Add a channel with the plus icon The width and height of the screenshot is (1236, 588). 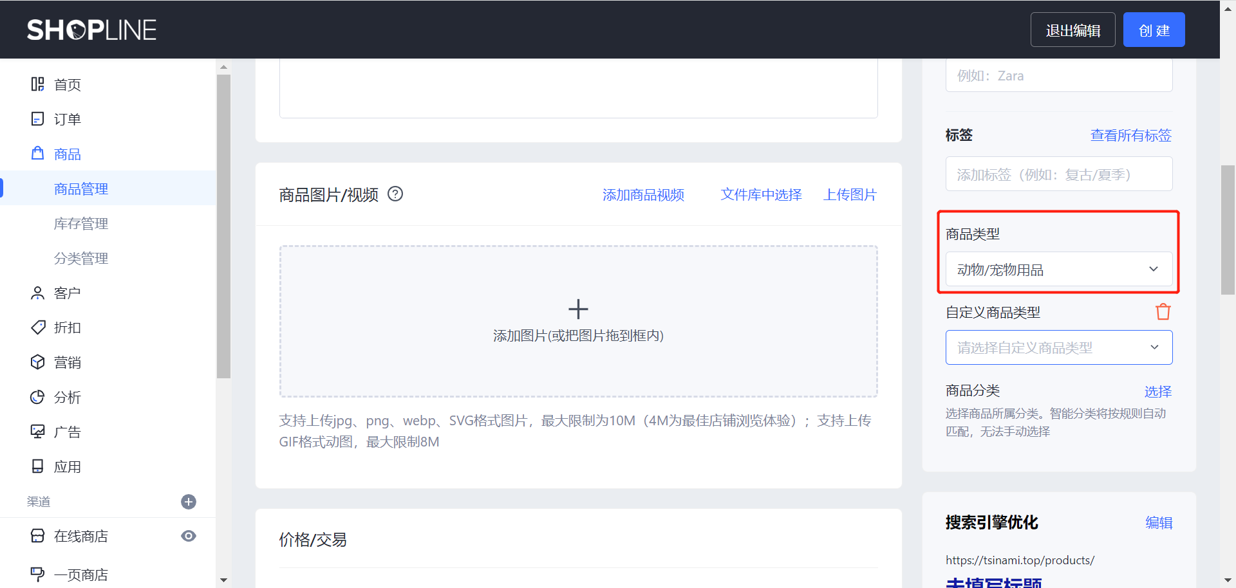[189, 502]
